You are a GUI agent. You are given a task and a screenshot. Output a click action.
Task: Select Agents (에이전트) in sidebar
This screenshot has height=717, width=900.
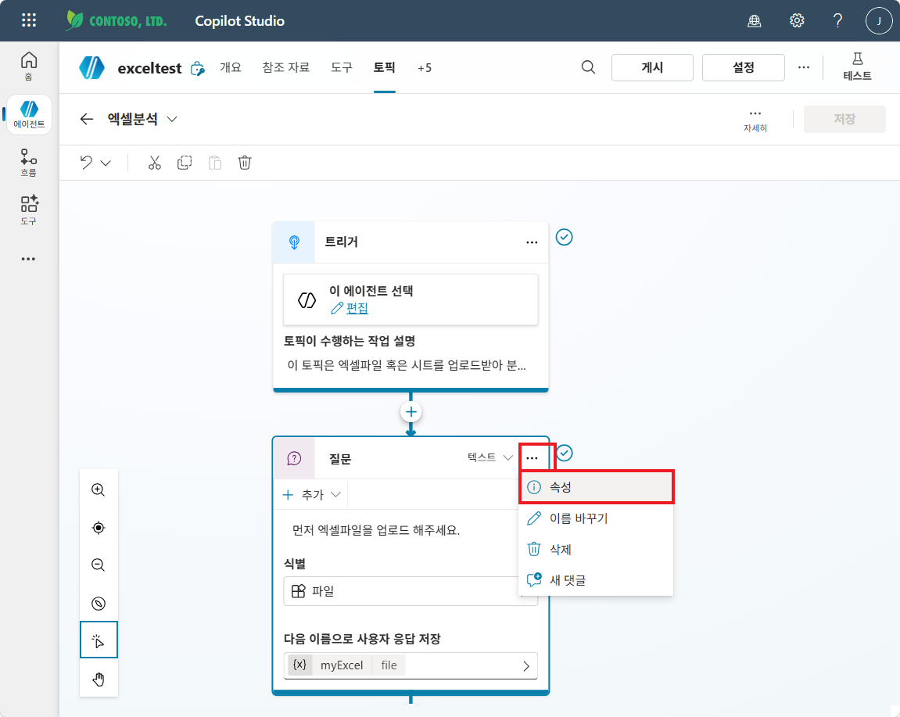pyautogui.click(x=29, y=114)
